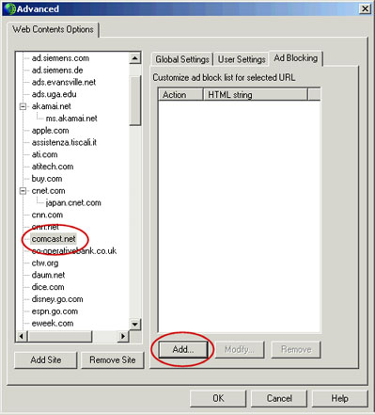Viewport: 375px width, 415px height.
Task: Select the cnet.com entry
Action: click(x=48, y=191)
